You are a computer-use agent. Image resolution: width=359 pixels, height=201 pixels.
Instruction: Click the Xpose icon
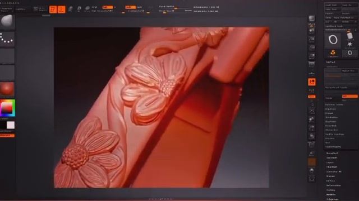(312, 179)
